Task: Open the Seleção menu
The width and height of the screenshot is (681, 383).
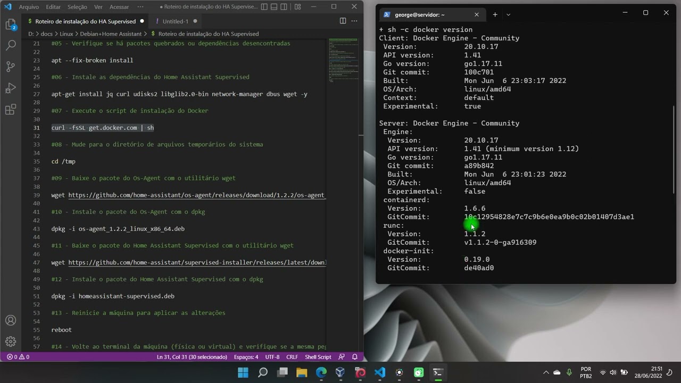Action: click(78, 7)
